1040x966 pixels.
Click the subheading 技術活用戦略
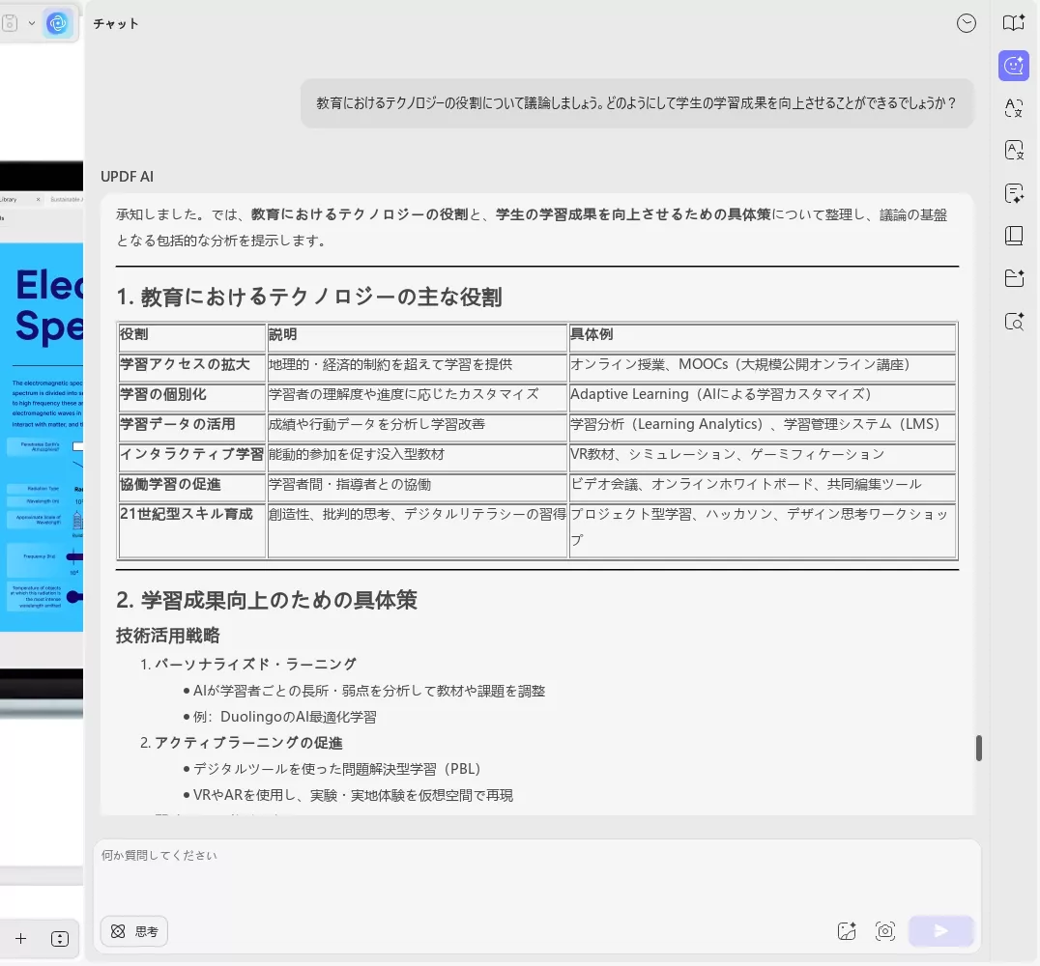point(168,636)
